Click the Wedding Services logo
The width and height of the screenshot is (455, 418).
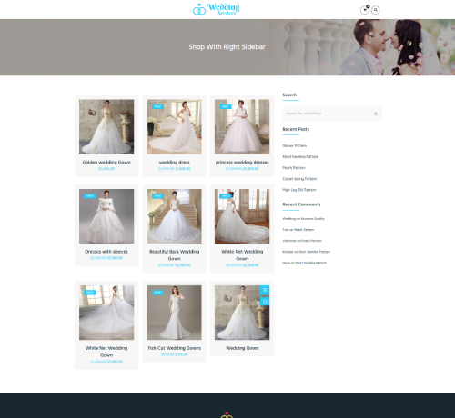[217, 9]
